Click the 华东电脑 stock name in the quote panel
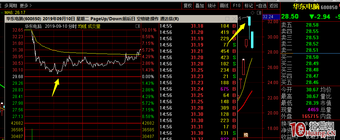The width and height of the screenshot is (340, 140). point(306,7)
